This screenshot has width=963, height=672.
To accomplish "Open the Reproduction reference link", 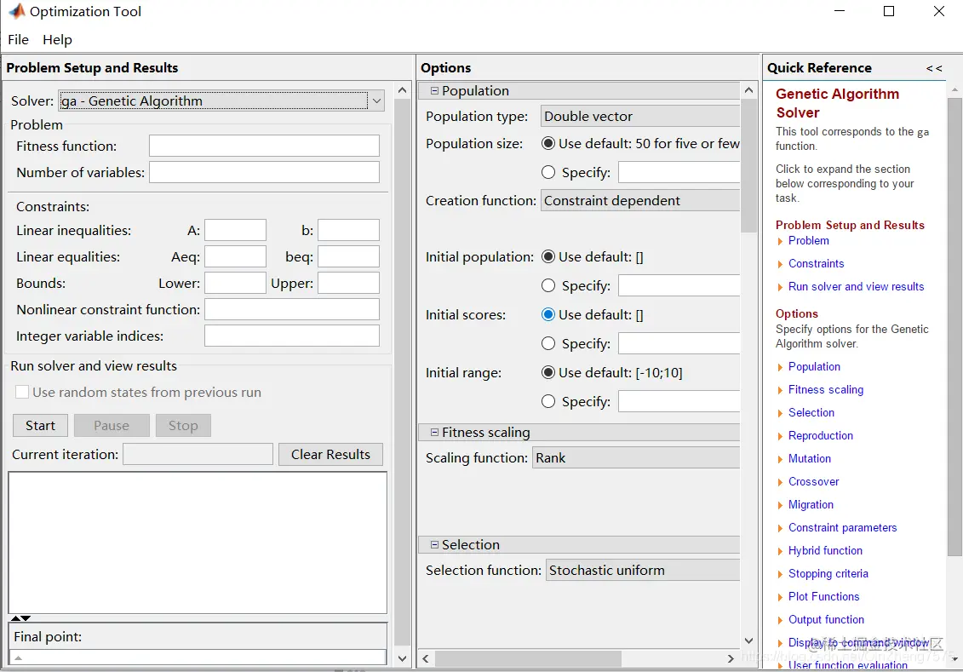I will (x=821, y=435).
